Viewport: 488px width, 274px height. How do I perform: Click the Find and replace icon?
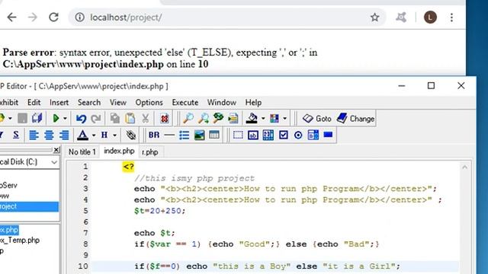coord(218,119)
